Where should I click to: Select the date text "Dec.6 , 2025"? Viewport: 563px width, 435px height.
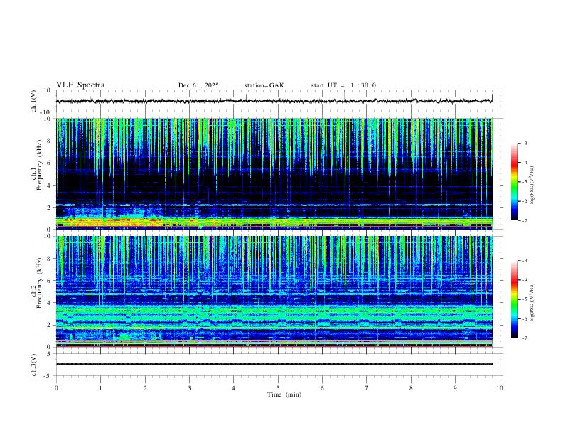(x=198, y=85)
